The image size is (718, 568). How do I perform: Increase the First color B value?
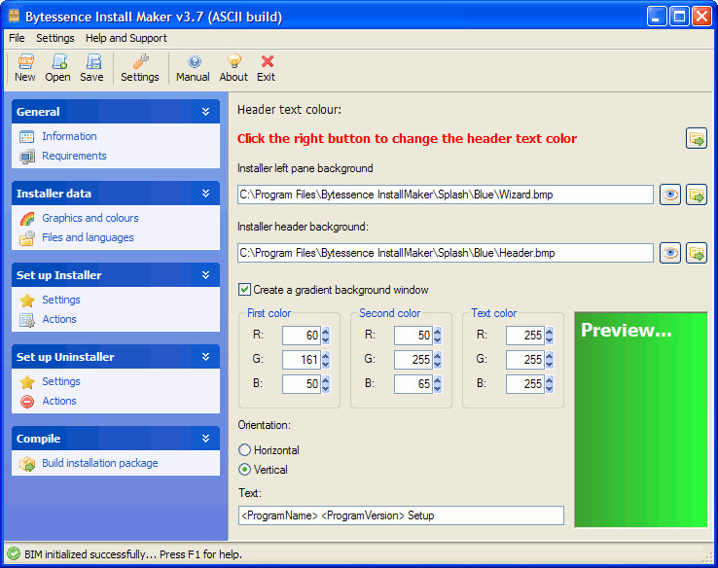tap(326, 379)
